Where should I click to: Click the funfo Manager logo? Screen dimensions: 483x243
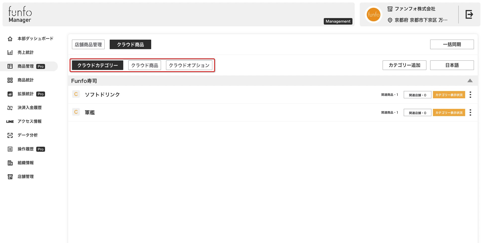20,15
